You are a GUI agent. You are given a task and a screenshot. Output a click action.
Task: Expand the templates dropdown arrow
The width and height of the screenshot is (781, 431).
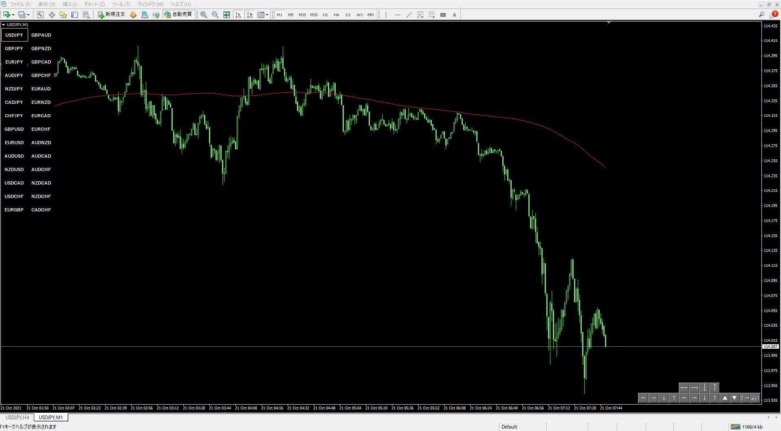click(x=267, y=15)
